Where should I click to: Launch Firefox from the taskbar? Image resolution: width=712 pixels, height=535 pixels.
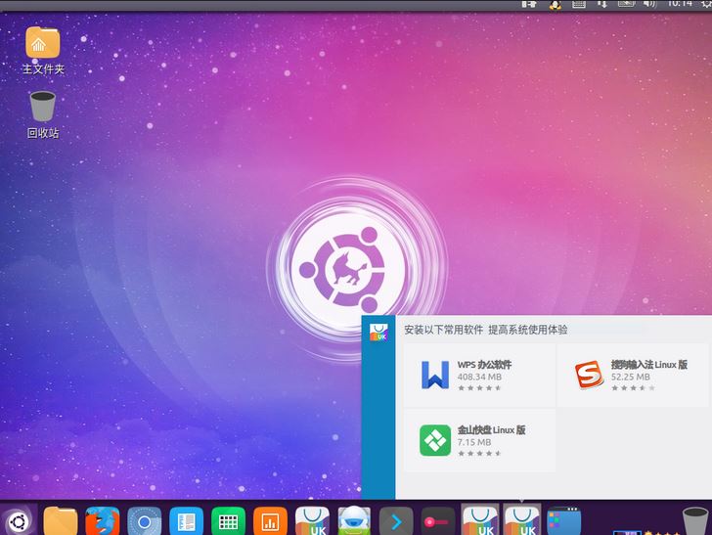[x=102, y=520]
